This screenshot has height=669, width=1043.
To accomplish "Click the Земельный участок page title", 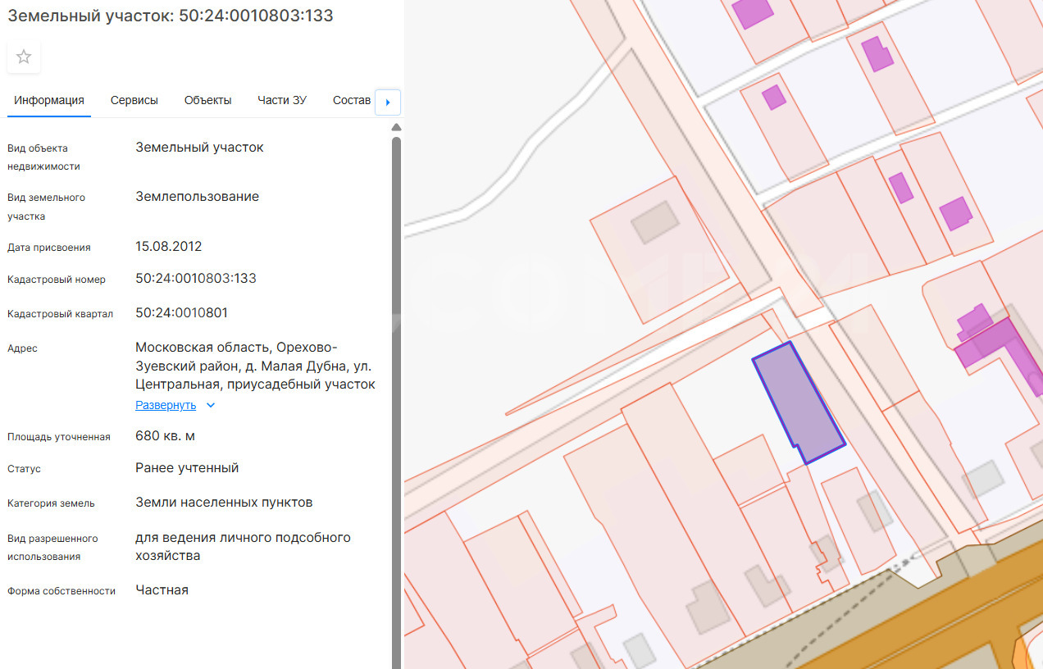I will 170,16.
